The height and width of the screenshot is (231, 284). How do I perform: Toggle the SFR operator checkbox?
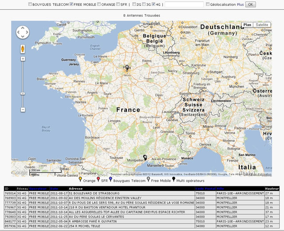click(x=118, y=4)
